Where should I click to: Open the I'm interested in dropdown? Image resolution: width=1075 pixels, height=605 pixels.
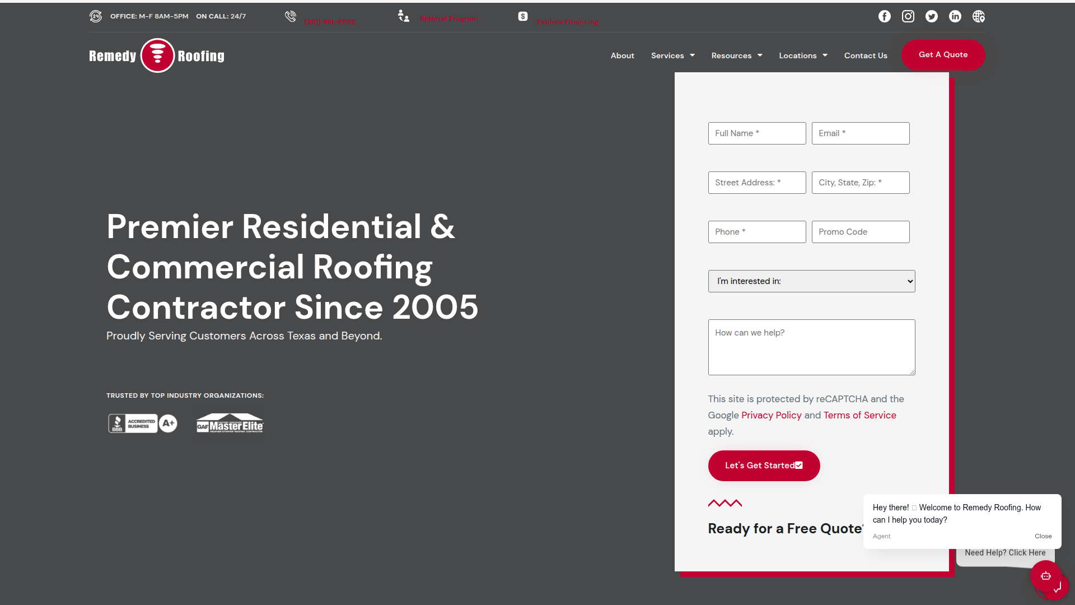(x=812, y=281)
